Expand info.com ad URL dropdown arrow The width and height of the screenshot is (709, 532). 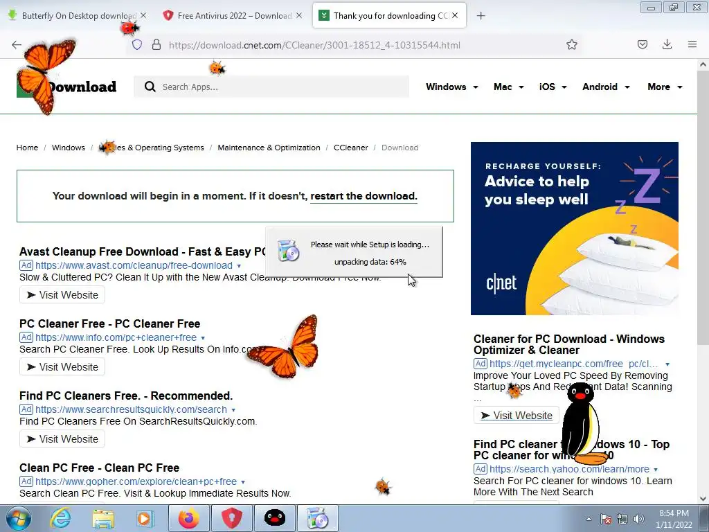(x=203, y=338)
